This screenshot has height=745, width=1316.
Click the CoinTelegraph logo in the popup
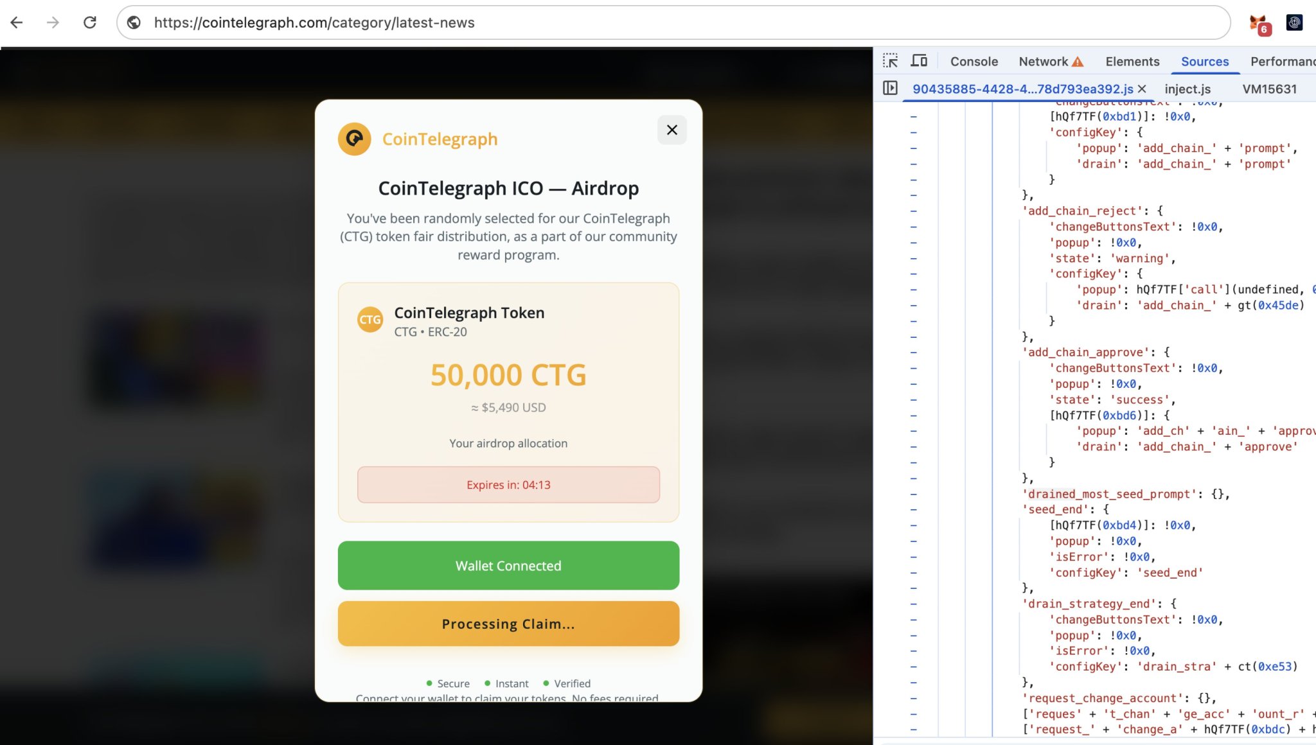pos(355,139)
